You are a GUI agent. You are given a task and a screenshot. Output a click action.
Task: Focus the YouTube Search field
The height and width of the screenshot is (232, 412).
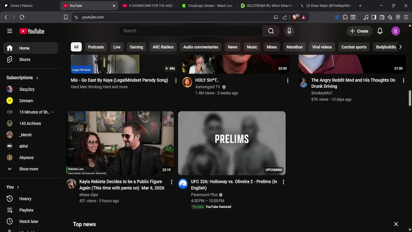click(191, 31)
